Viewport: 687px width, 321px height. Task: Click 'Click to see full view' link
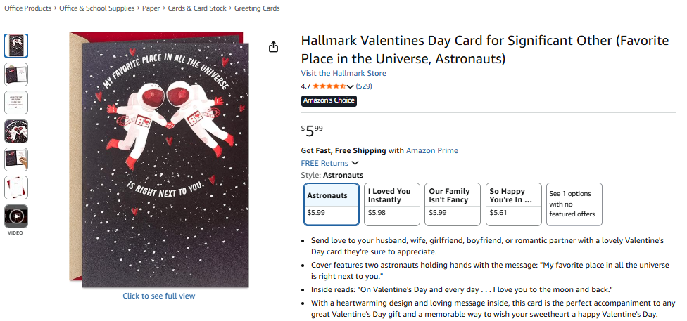tap(159, 296)
